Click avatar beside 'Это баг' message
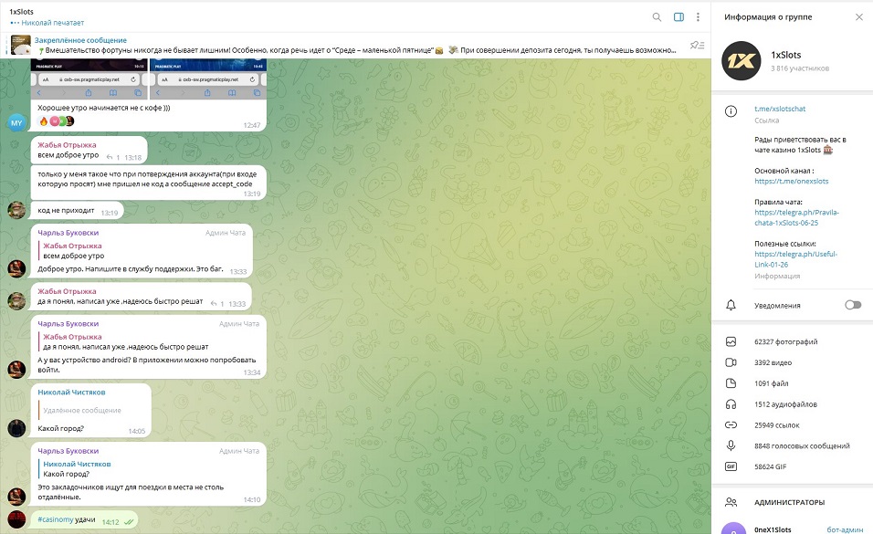The height and width of the screenshot is (534, 873). point(16,268)
